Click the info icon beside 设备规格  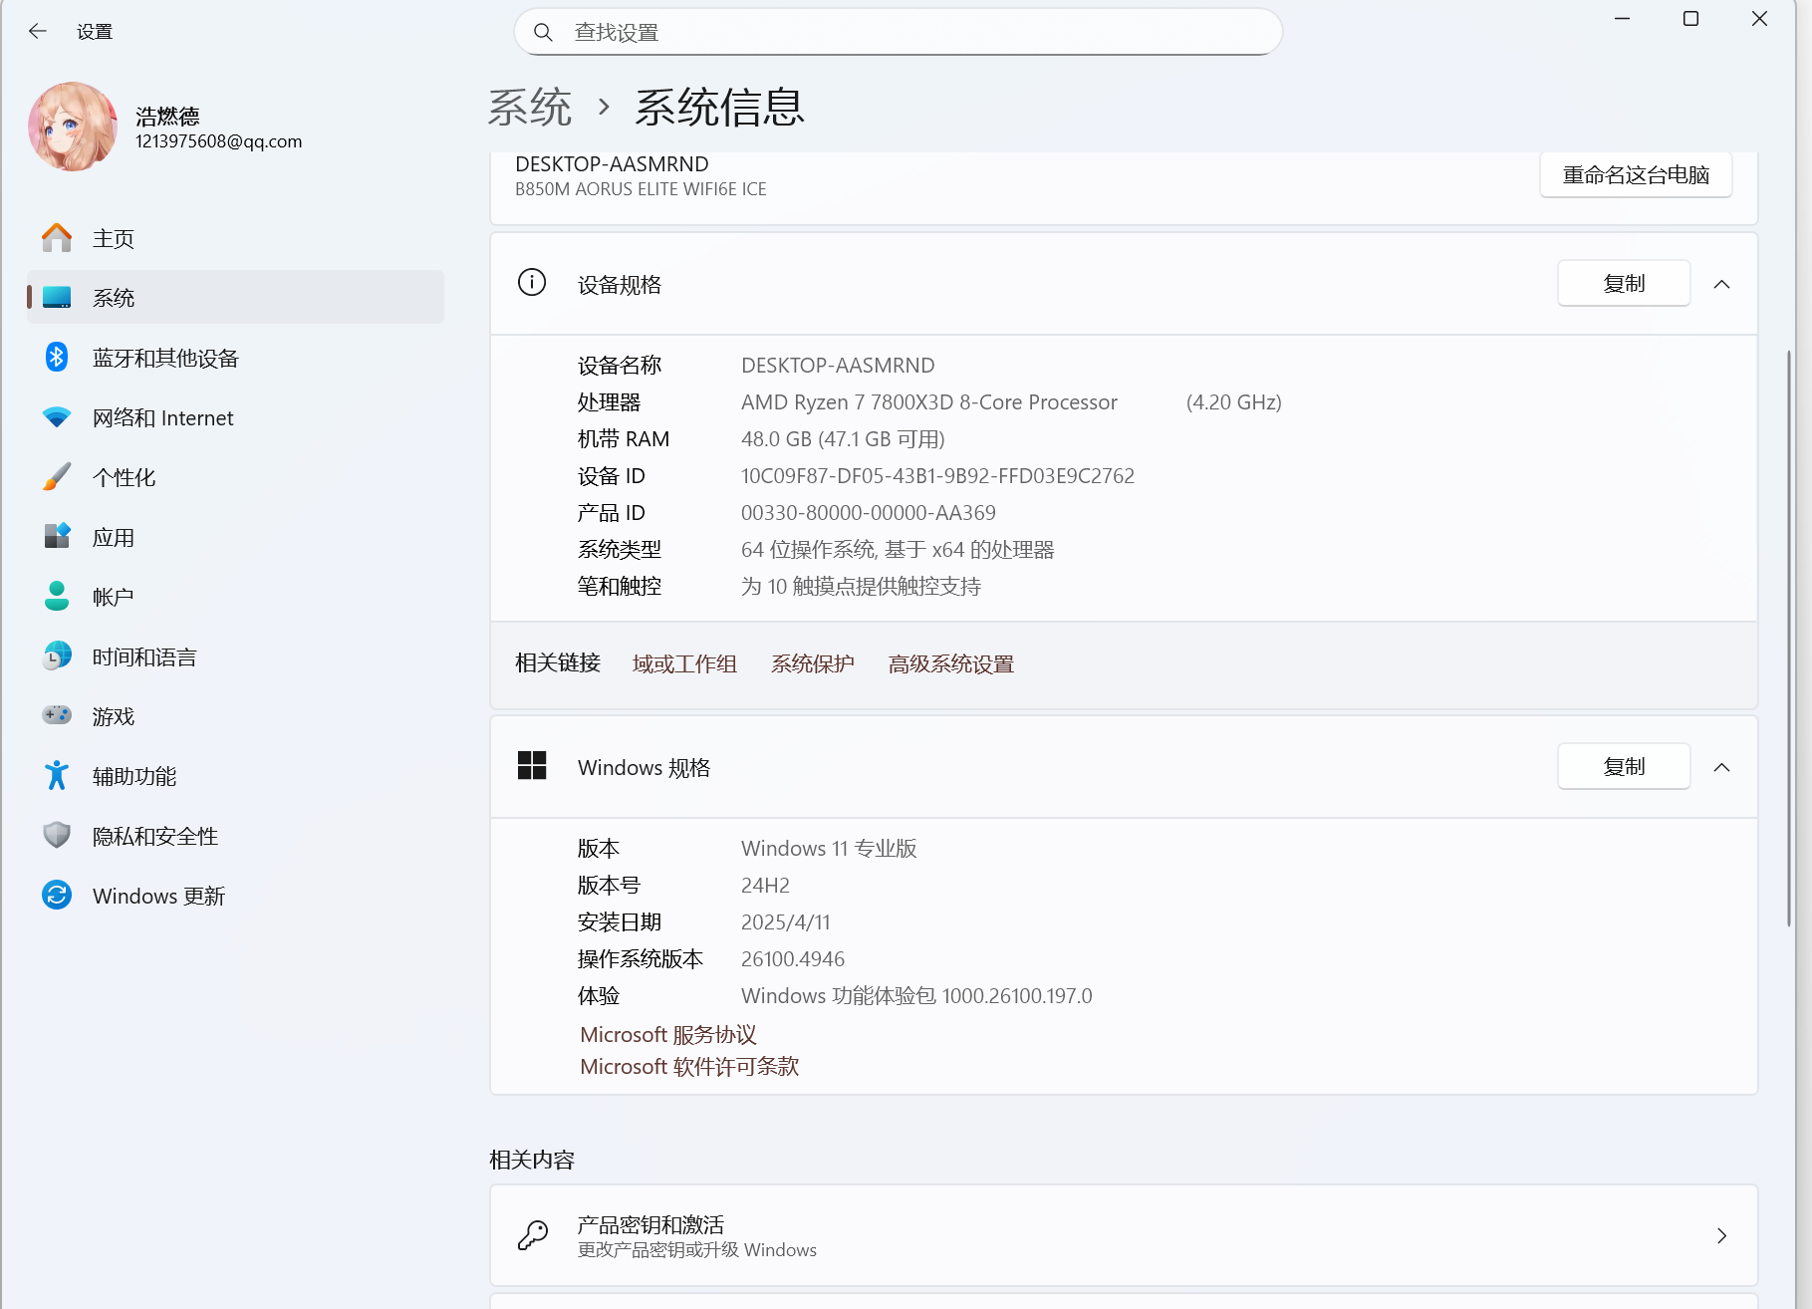[532, 283]
